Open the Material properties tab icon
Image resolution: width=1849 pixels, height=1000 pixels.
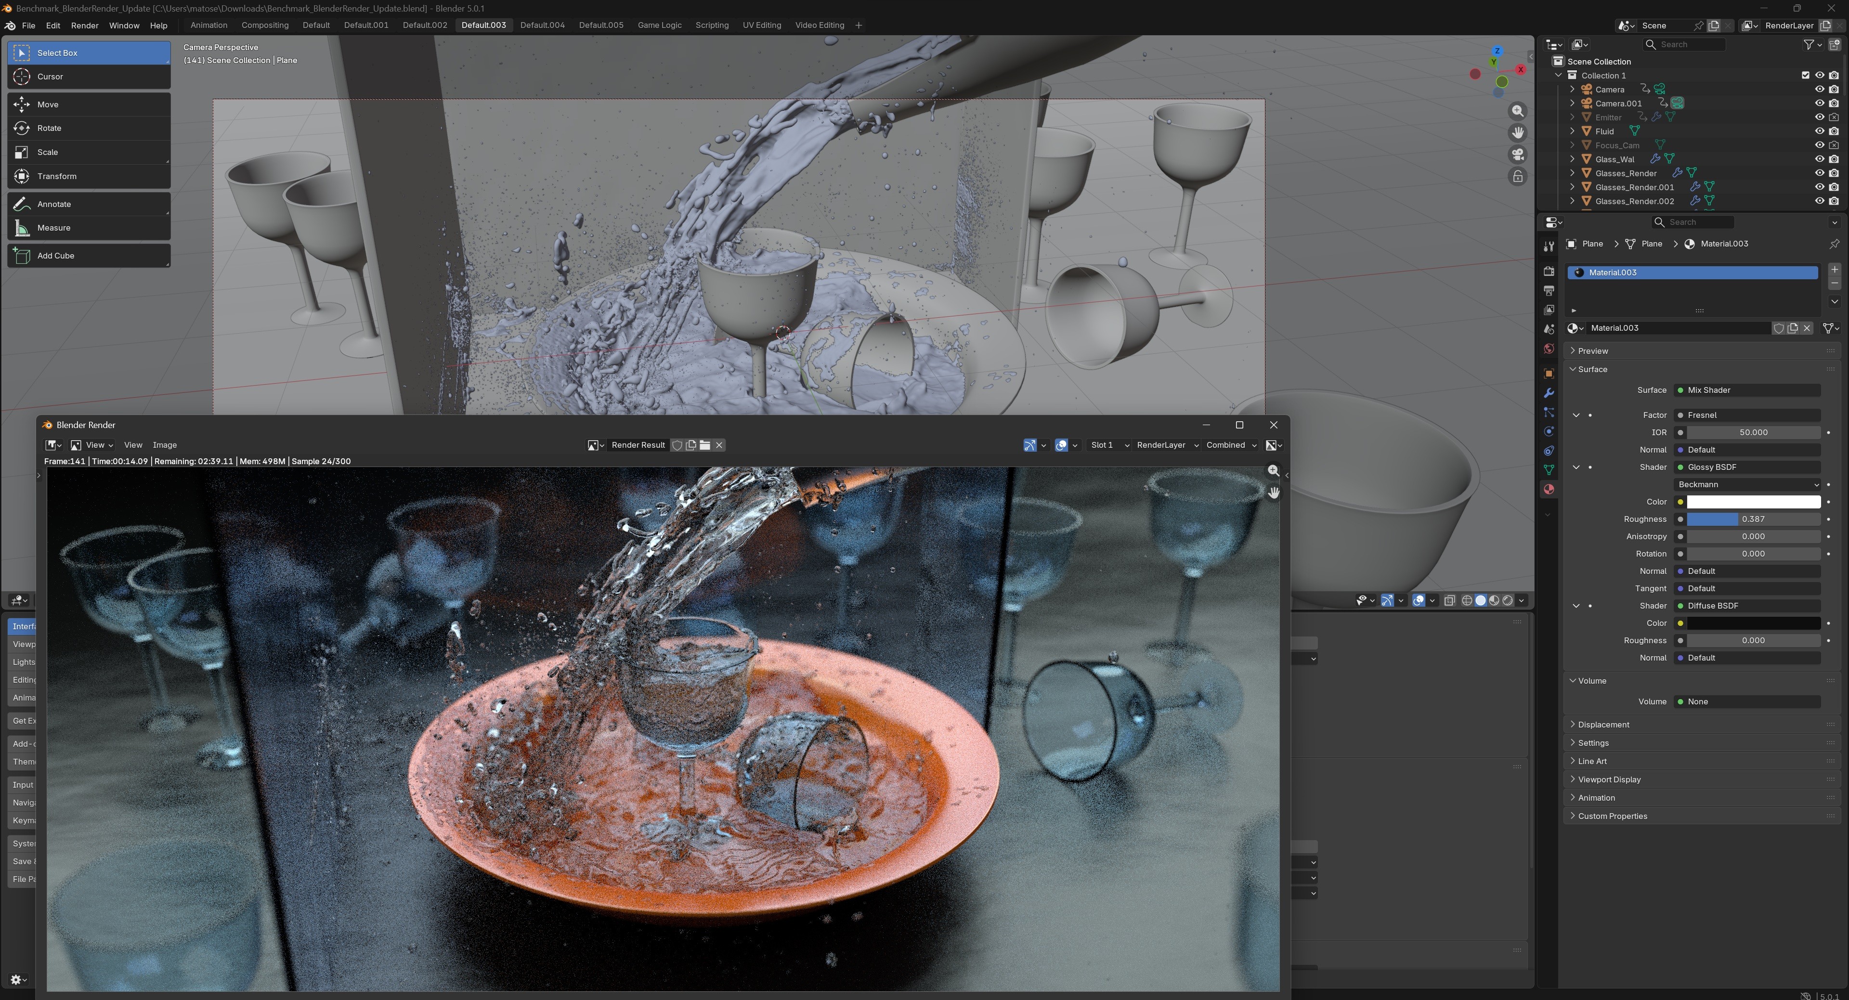click(1548, 490)
